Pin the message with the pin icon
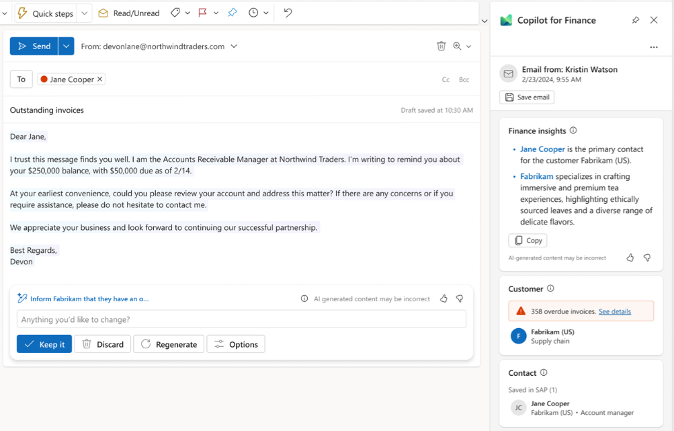This screenshot has height=431, width=674. pyautogui.click(x=232, y=13)
